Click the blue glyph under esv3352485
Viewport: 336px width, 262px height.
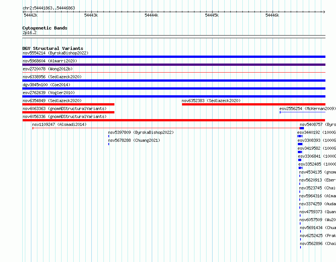(301, 168)
